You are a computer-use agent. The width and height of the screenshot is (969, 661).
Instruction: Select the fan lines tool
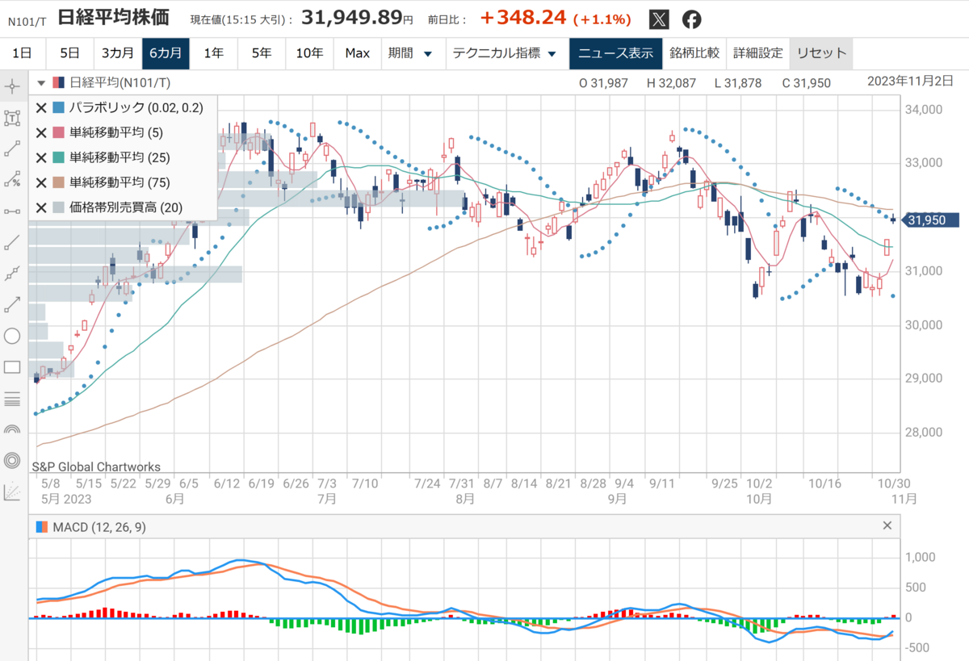(12, 492)
